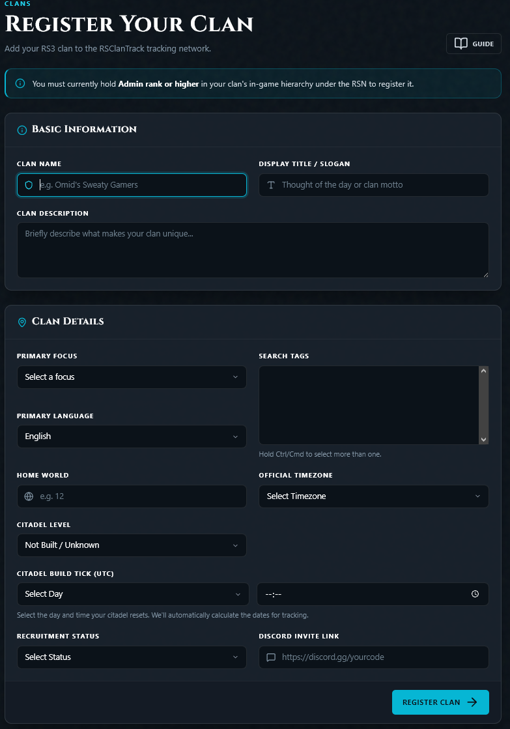Click the globe icon in Home World field
The height and width of the screenshot is (729, 510).
29,496
